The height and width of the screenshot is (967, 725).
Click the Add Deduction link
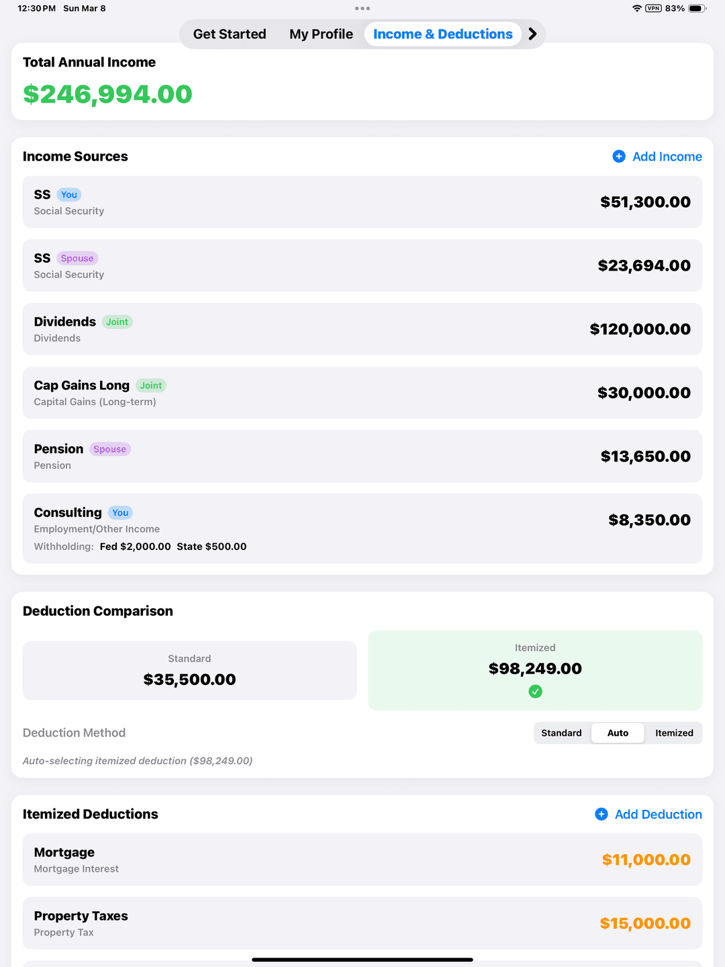click(x=658, y=814)
